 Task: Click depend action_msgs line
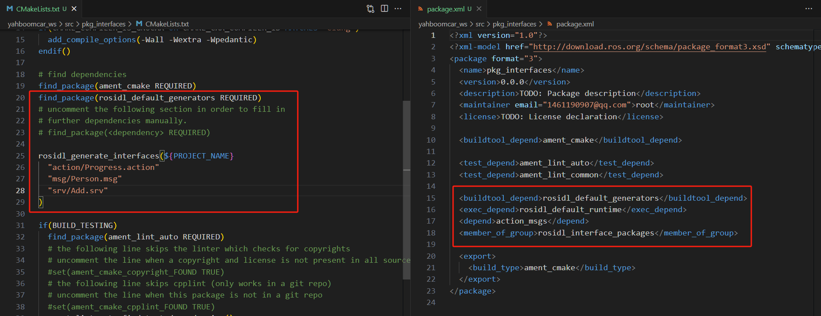(524, 221)
